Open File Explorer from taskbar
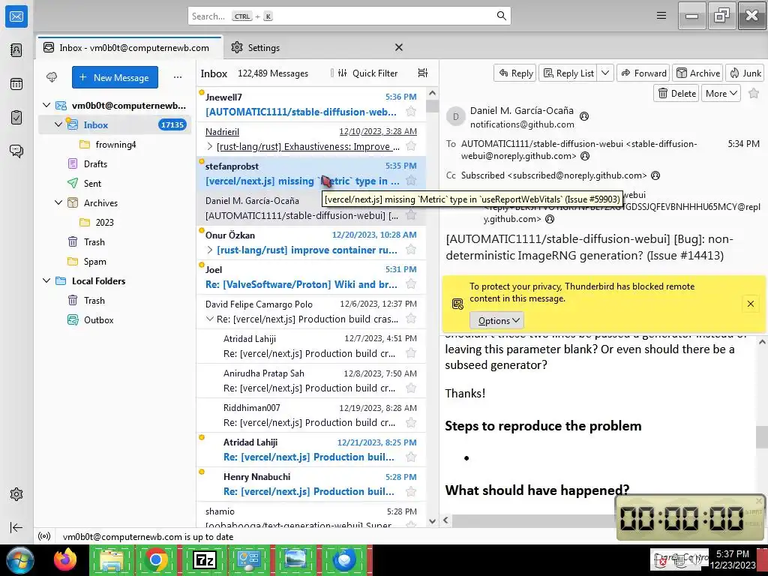768x576 pixels. coord(112,559)
